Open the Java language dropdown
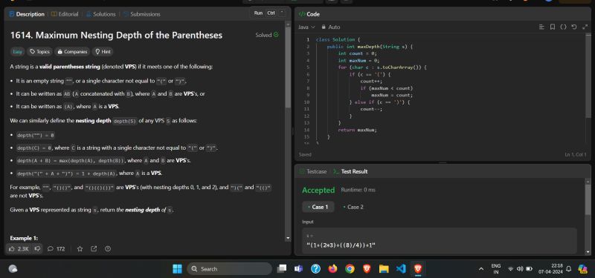The height and width of the screenshot is (278, 595). [x=306, y=27]
